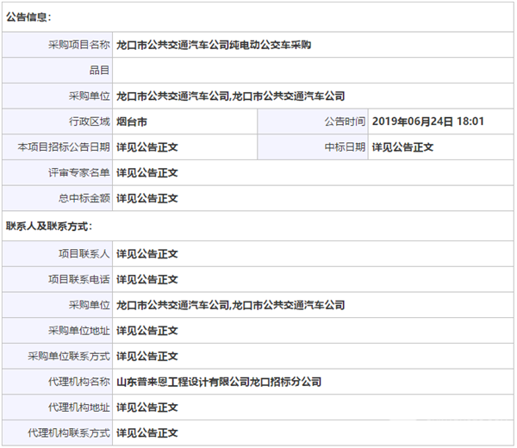Select the 公告时间 label cell
This screenshot has height=448, width=517.
[x=345, y=121]
